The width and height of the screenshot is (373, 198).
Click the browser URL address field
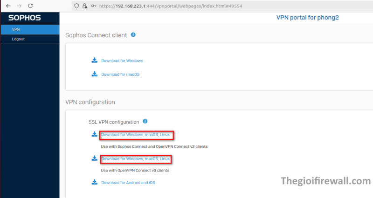pos(186,6)
